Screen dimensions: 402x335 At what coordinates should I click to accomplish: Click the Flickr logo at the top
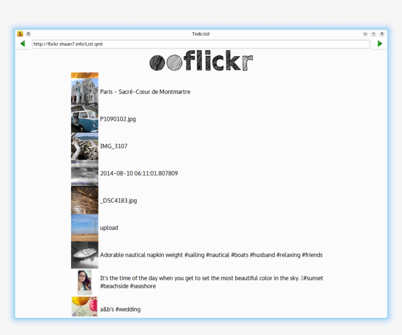point(201,62)
